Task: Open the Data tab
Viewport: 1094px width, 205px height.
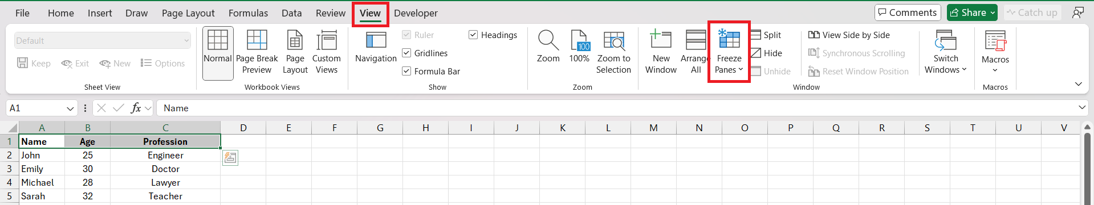Action: click(x=291, y=13)
